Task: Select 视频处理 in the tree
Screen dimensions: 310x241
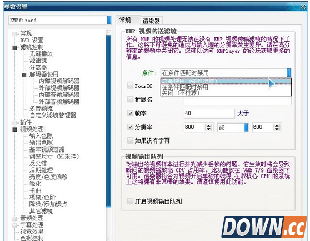Action: 32,129
